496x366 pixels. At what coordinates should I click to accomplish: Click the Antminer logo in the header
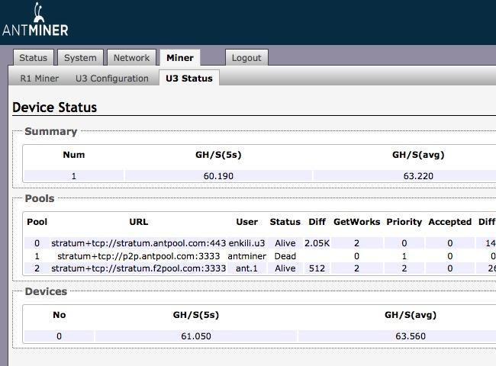35,20
